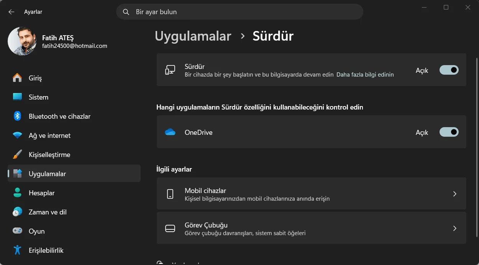This screenshot has width=479, height=265.
Task: Click Görev çubuğu davranışları description text
Action: (245, 233)
